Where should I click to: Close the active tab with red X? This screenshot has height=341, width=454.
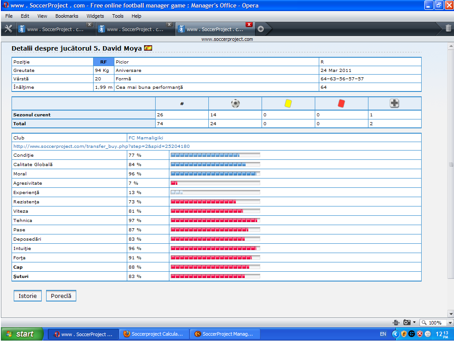click(x=249, y=25)
